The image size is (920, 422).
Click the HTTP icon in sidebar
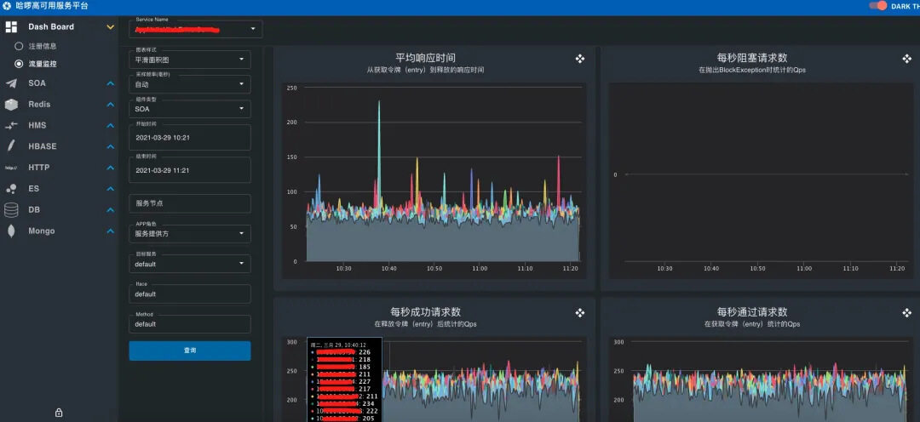point(11,168)
